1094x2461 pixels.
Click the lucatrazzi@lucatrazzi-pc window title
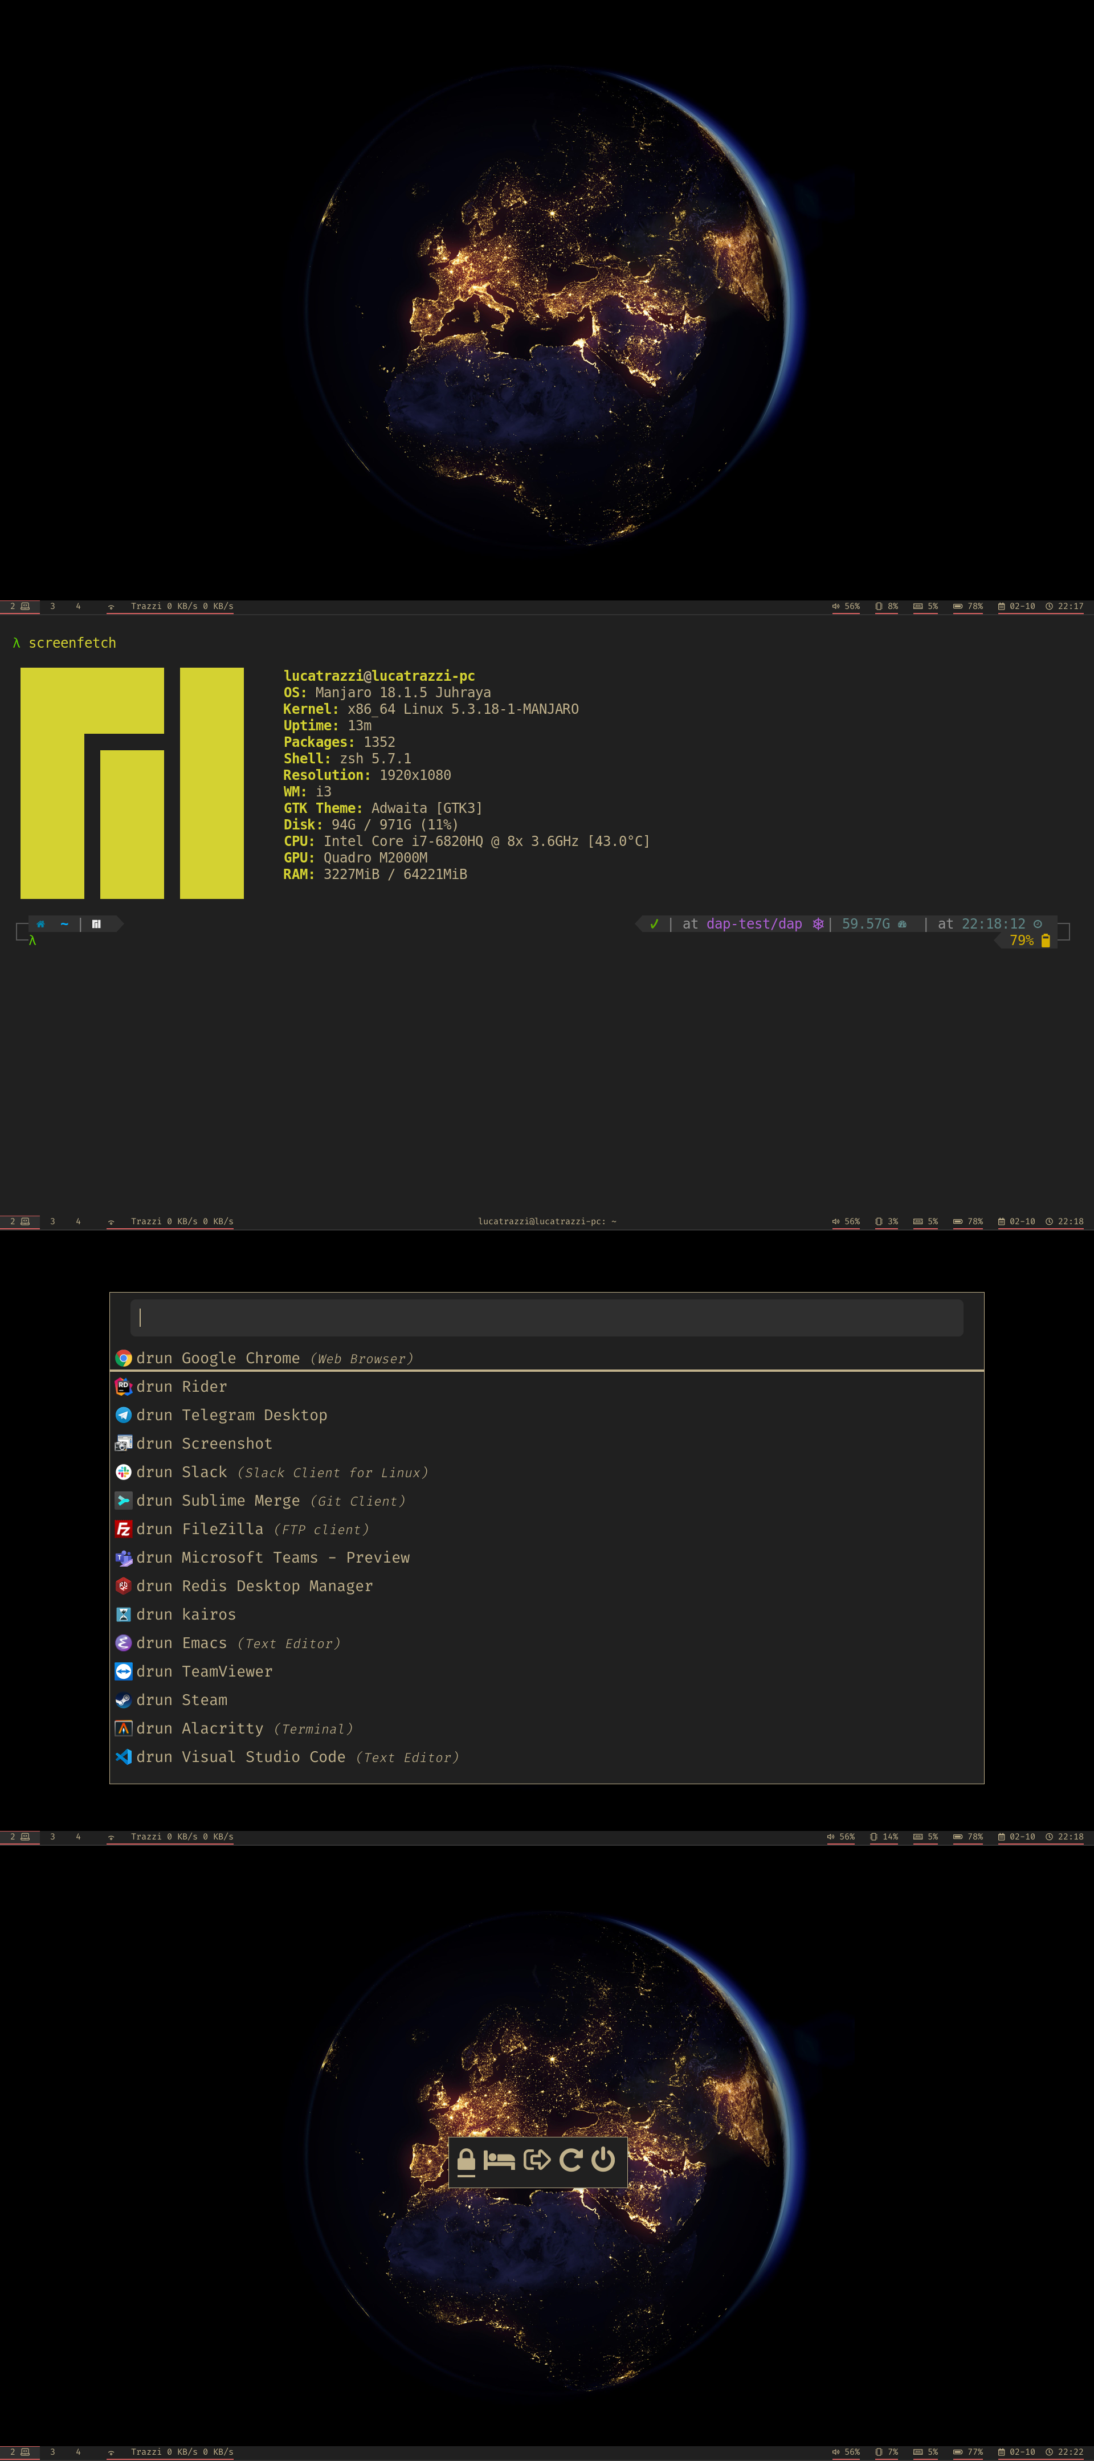coord(546,1221)
